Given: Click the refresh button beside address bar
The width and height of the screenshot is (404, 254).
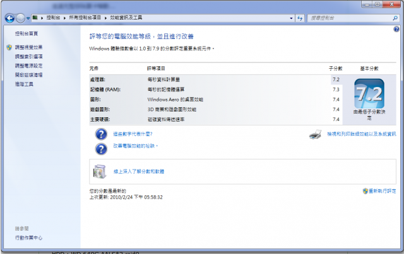Looking at the screenshot, I should click(300, 18).
